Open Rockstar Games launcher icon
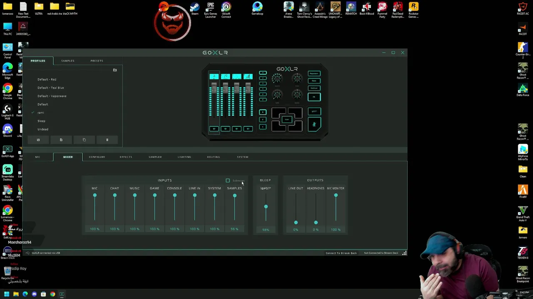Image resolution: width=533 pixels, height=299 pixels. [x=413, y=10]
